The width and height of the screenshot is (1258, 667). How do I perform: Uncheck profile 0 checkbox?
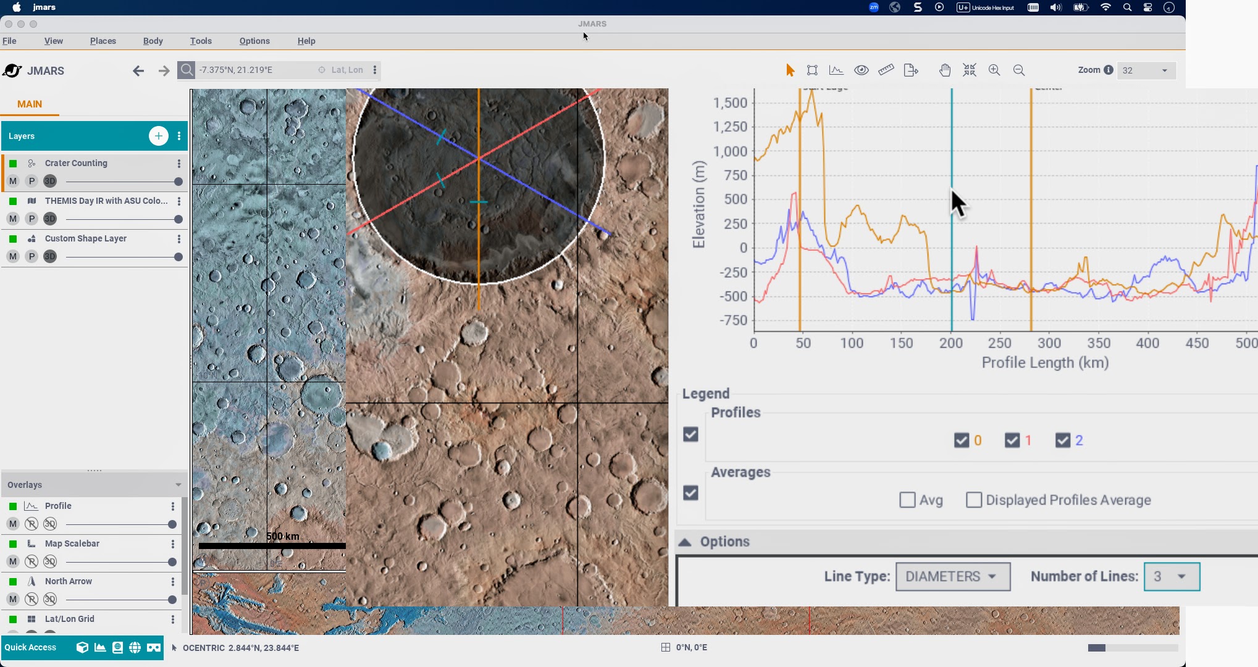(961, 440)
